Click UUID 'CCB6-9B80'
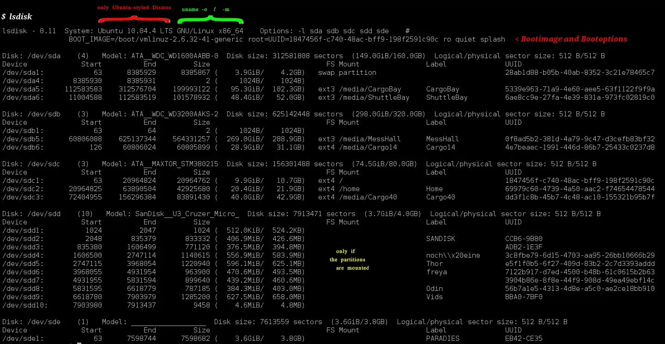This screenshot has width=665, height=344. (x=524, y=239)
